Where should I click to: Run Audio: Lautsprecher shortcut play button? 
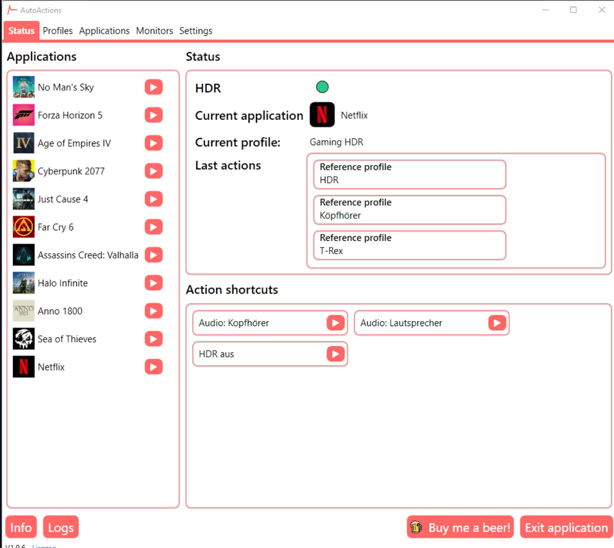click(x=497, y=323)
